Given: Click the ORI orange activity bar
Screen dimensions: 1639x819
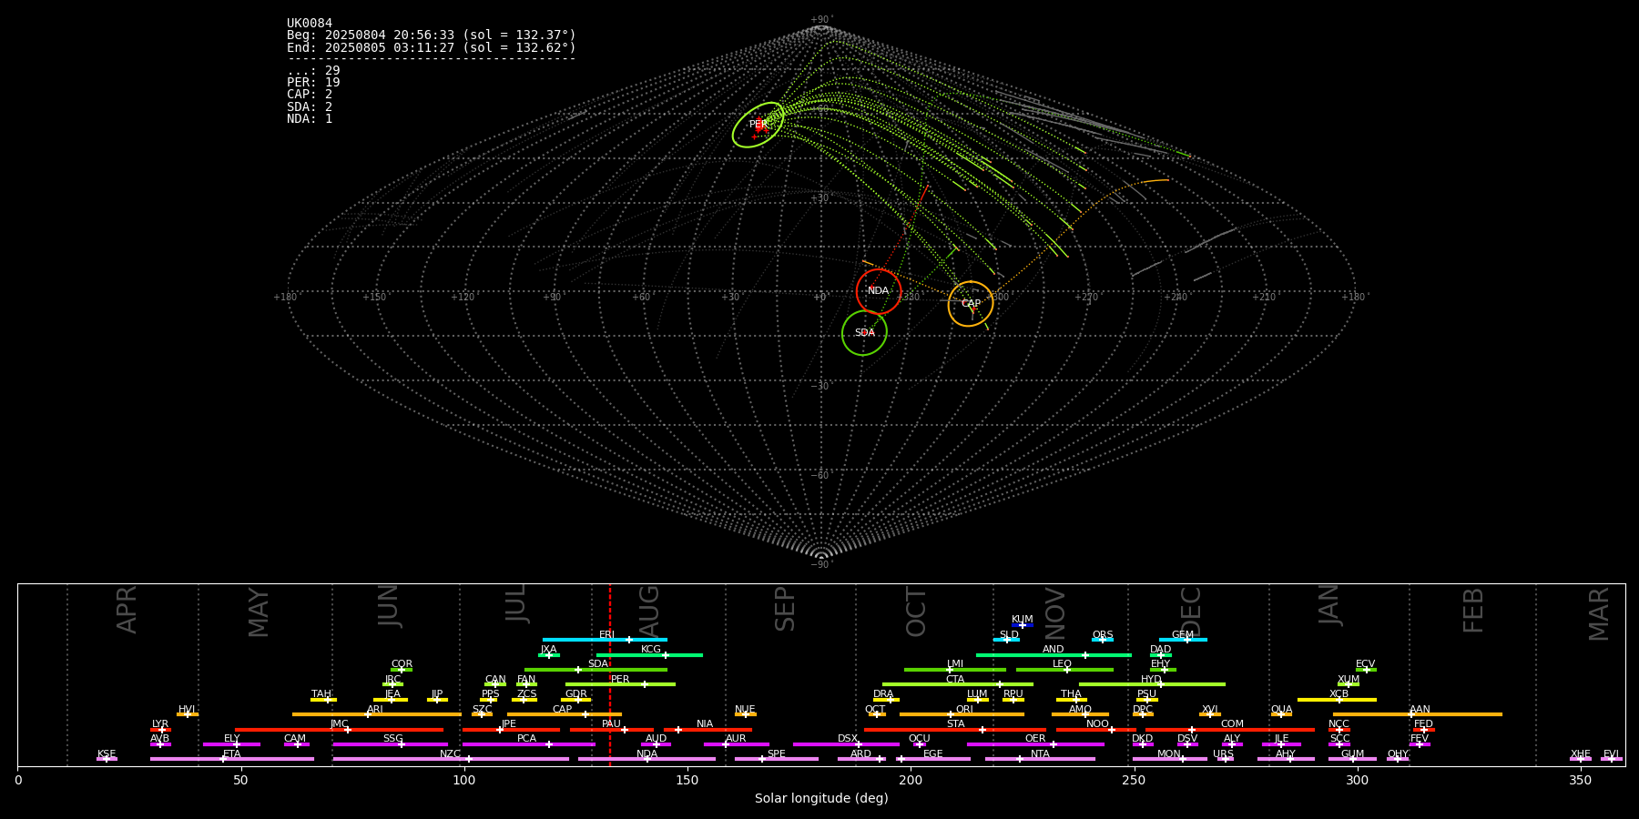Looking at the screenshot, I should pos(962,714).
